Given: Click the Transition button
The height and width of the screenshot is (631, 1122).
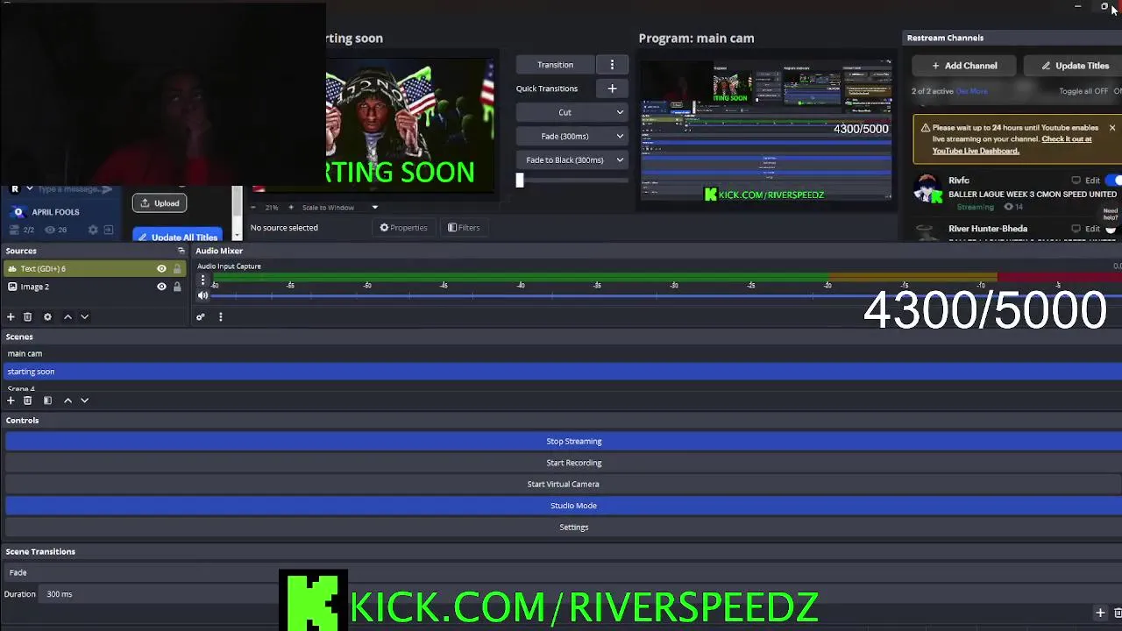Looking at the screenshot, I should coord(555,65).
